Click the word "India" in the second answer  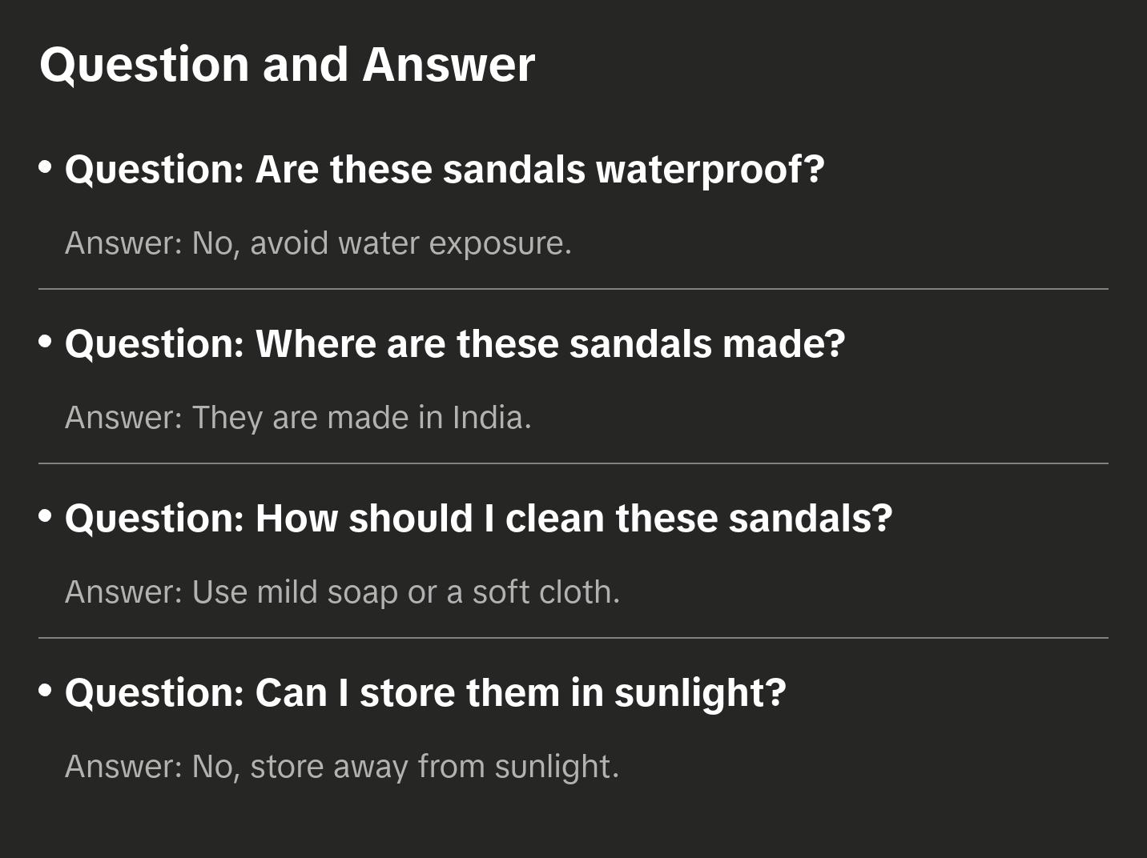pos(488,418)
